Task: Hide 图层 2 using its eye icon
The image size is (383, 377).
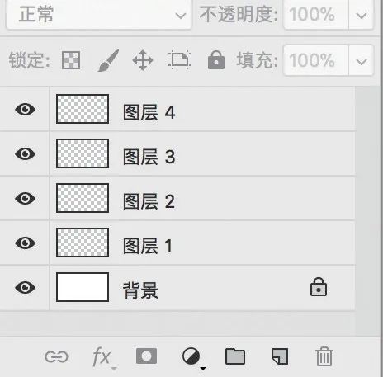Action: (25, 198)
